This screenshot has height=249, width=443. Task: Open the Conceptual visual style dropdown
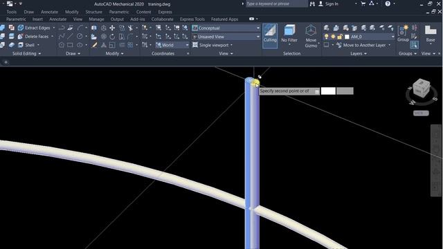click(226, 28)
